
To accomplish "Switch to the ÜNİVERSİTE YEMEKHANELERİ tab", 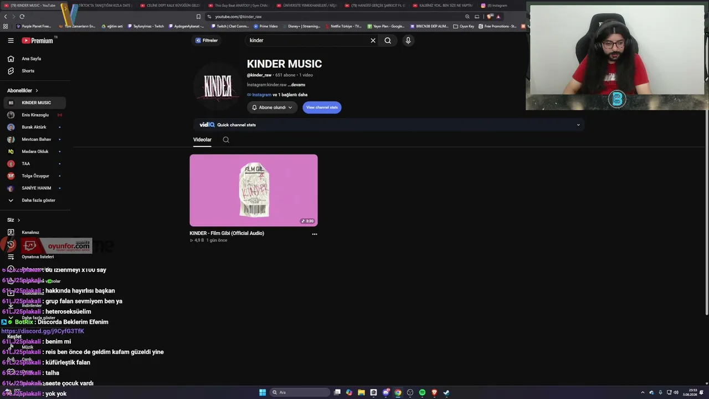I will [306, 6].
